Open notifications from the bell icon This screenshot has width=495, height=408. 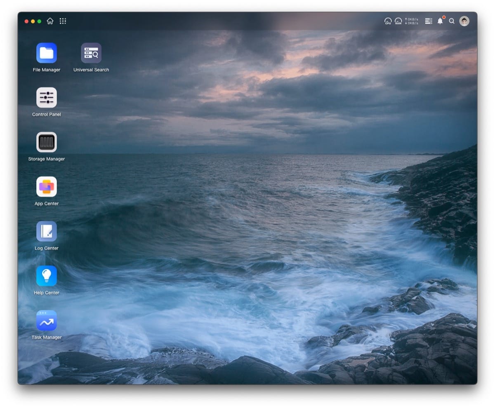tap(440, 21)
